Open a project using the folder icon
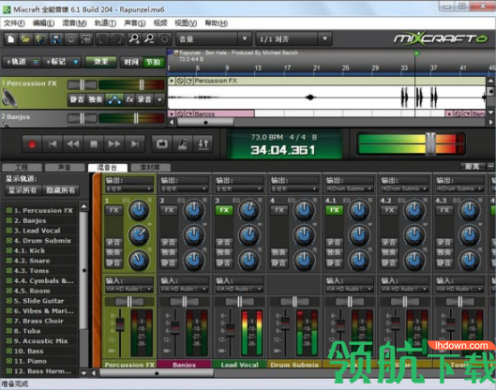 click(25, 39)
